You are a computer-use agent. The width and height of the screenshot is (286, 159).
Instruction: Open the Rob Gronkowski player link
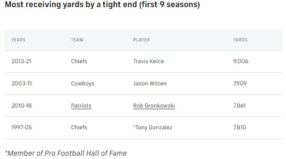(154, 105)
